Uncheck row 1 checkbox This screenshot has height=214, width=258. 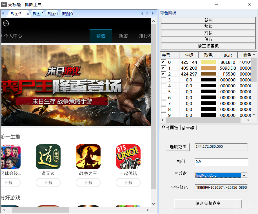point(163,68)
